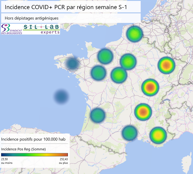Click the orange bubble over Auvergne-Rhône-Alpes
Screen dimensions: 193x174
tap(143, 112)
